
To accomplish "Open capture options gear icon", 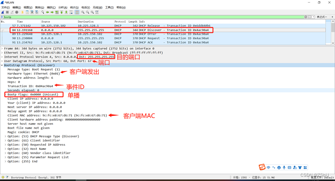I will click(x=17, y=12).
